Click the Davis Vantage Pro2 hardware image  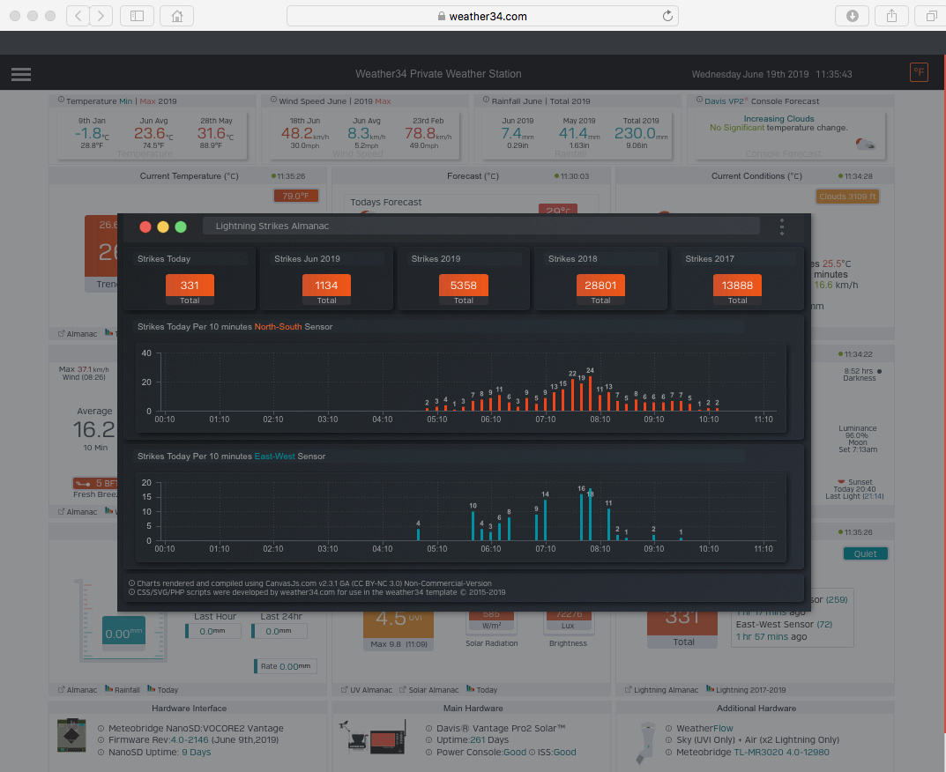[x=372, y=737]
